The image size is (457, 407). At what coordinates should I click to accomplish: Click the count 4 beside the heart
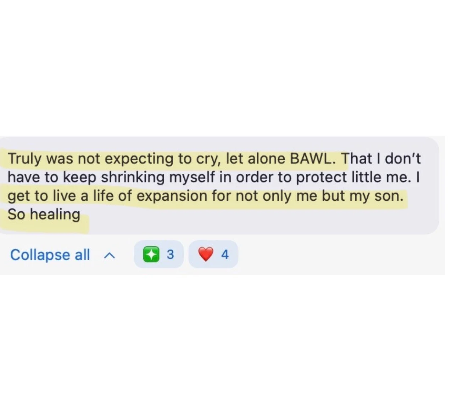click(225, 255)
